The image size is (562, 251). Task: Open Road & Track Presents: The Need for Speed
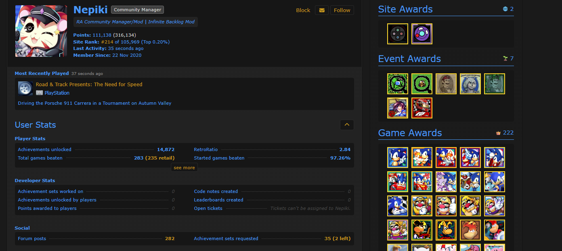click(x=89, y=84)
